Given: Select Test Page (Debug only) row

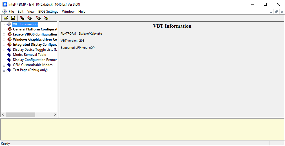Looking at the screenshot, I should tap(30, 70).
